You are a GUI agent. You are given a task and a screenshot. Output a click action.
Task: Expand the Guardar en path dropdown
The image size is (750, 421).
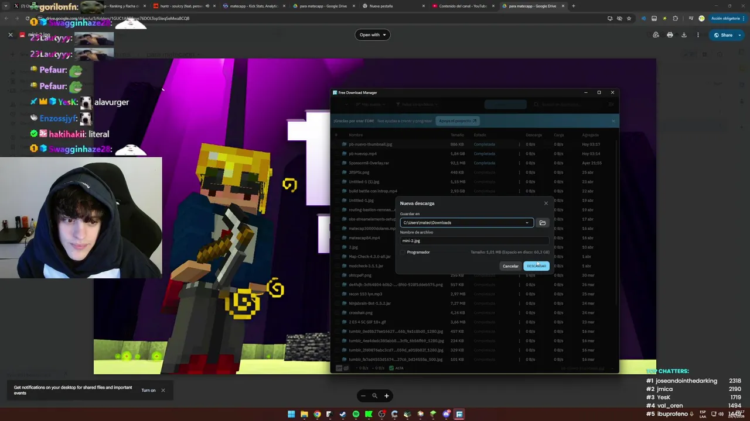tap(527, 223)
